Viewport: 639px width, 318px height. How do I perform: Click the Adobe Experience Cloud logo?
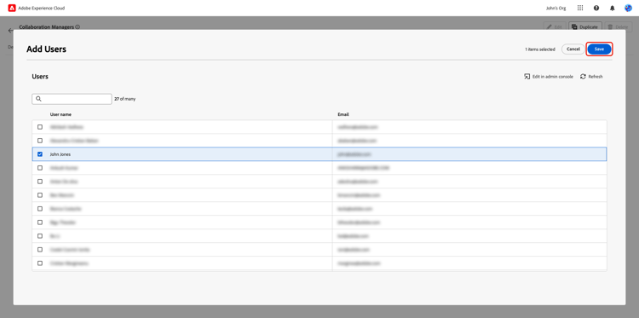coord(12,9)
